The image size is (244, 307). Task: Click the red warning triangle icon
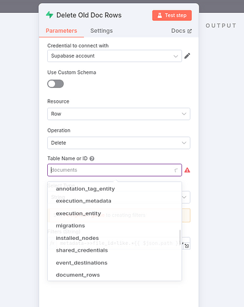coord(187,170)
